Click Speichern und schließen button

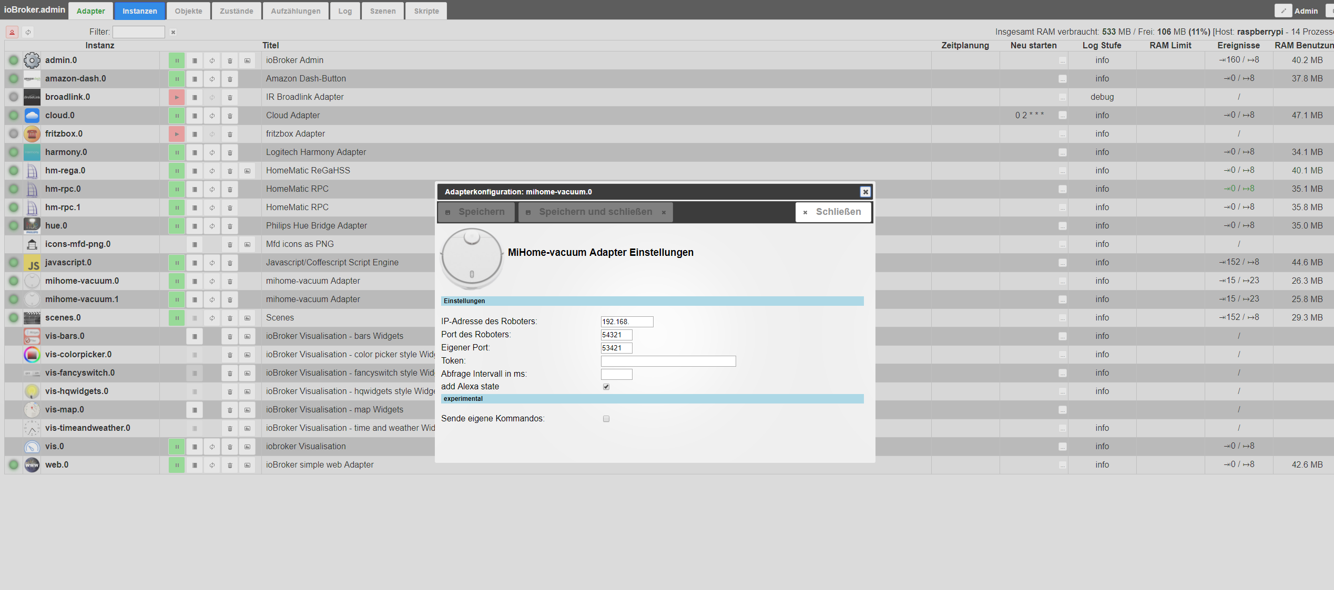[x=595, y=212]
